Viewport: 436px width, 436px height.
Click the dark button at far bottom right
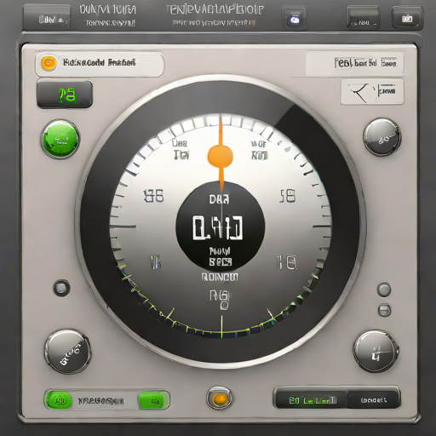click(x=374, y=400)
